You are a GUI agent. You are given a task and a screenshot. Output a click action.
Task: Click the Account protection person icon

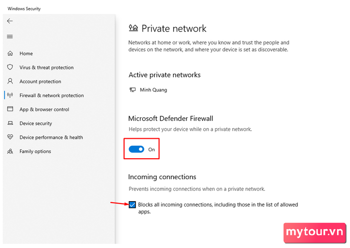point(10,81)
